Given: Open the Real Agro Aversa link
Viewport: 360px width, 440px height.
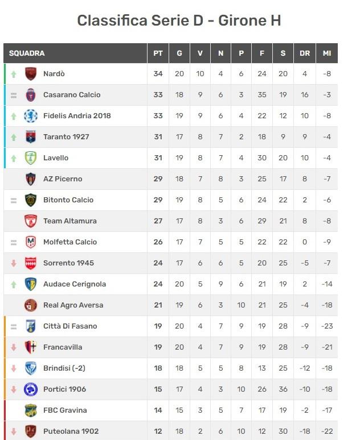Looking at the screenshot, I should [x=73, y=305].
